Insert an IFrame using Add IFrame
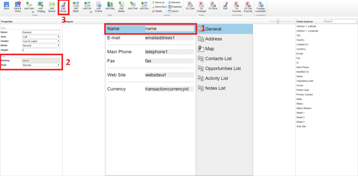Viewport: 358px width, 176px height. point(99,6)
